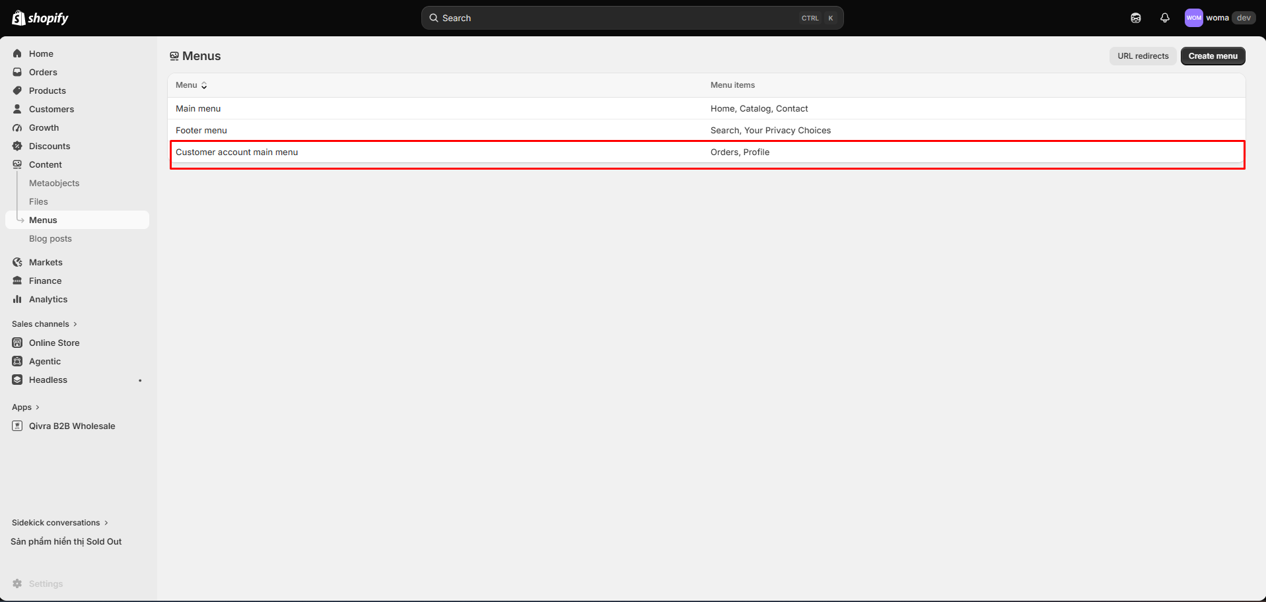Open the Sản phẩm hiển thị Sold Out conversation

[66, 541]
